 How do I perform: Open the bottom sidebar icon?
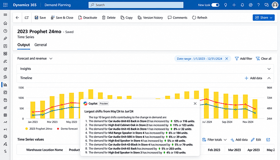pos(5,151)
